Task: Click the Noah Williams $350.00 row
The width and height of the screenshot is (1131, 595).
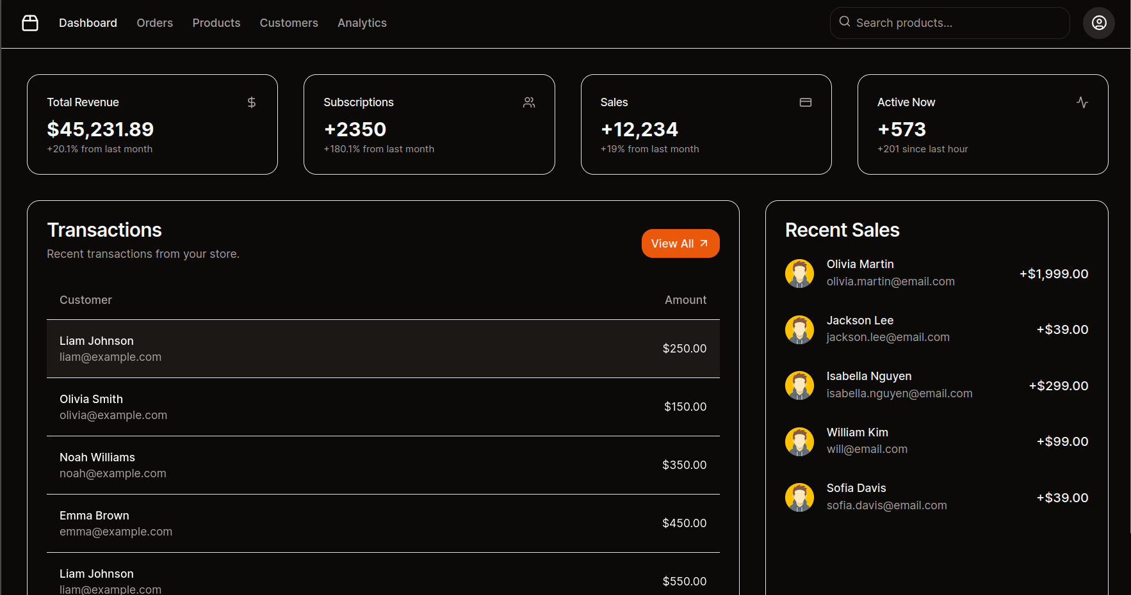Action: [383, 465]
